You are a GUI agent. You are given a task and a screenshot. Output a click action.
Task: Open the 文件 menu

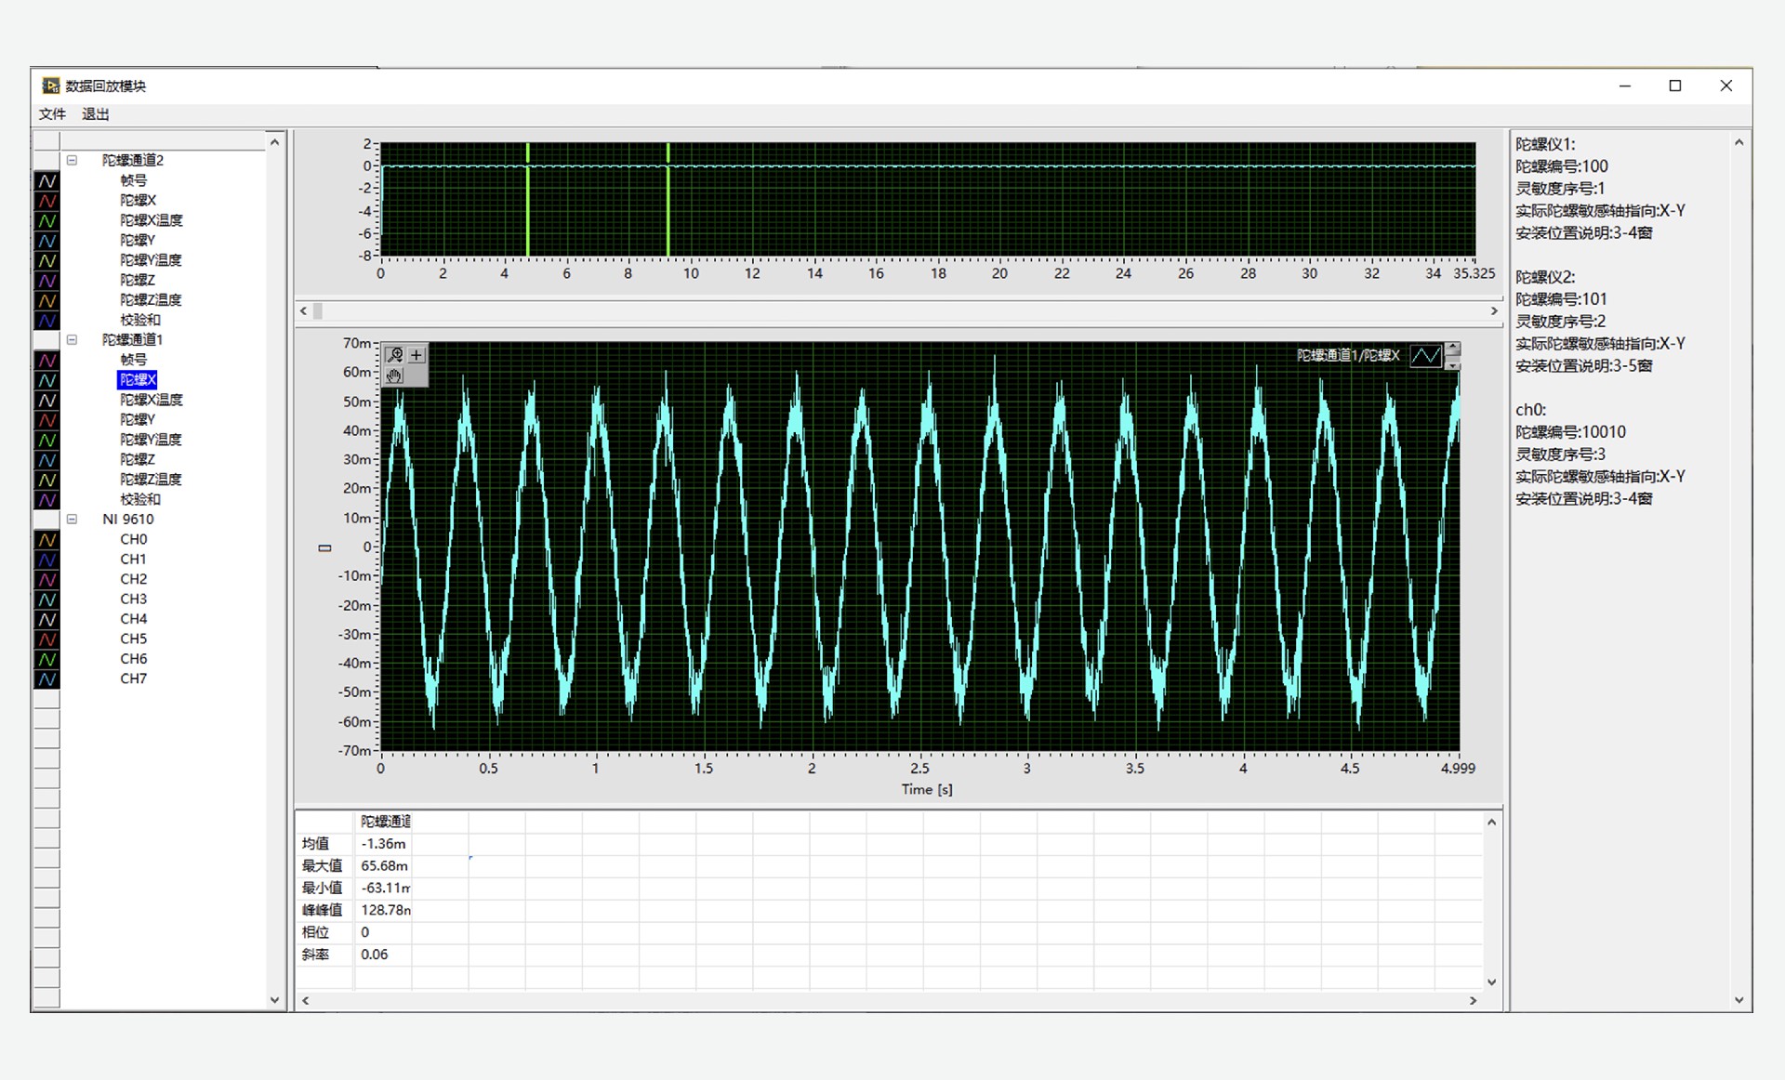52,113
